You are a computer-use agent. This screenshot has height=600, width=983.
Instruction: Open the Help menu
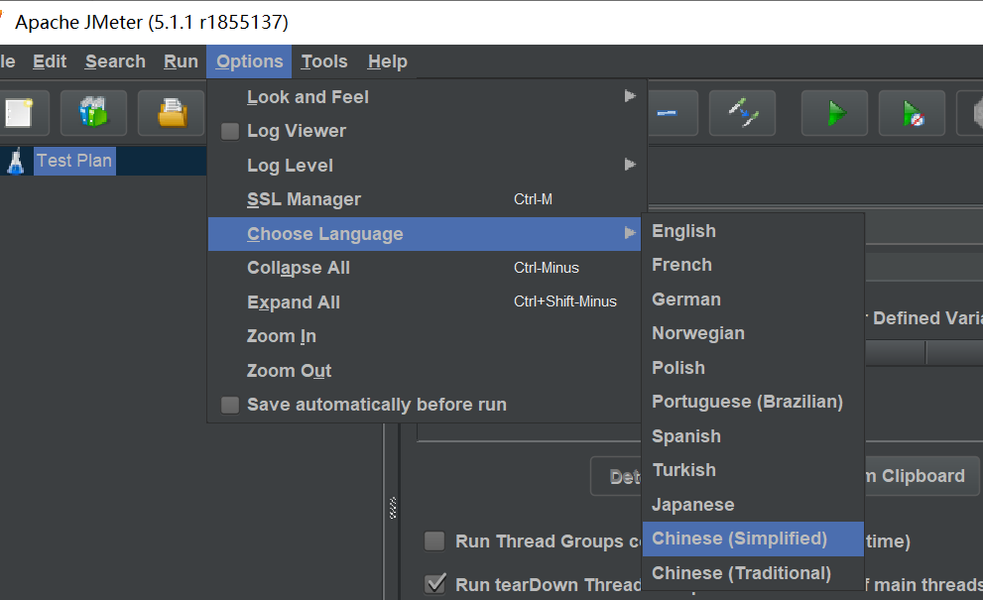388,61
